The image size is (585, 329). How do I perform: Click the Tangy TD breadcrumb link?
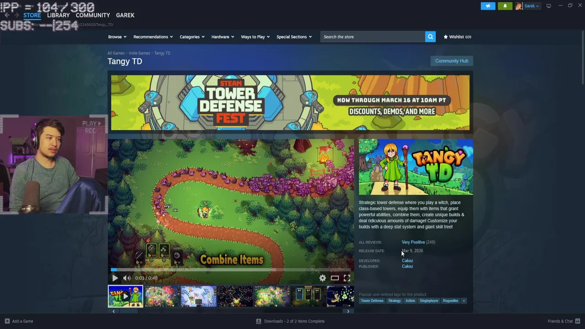tap(162, 53)
